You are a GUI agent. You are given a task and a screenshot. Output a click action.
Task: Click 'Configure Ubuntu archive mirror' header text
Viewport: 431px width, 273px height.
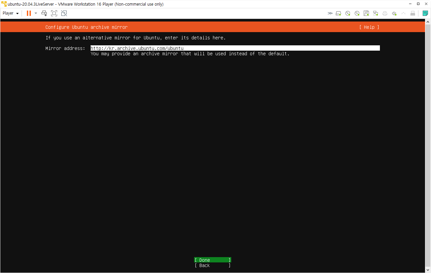click(x=86, y=27)
